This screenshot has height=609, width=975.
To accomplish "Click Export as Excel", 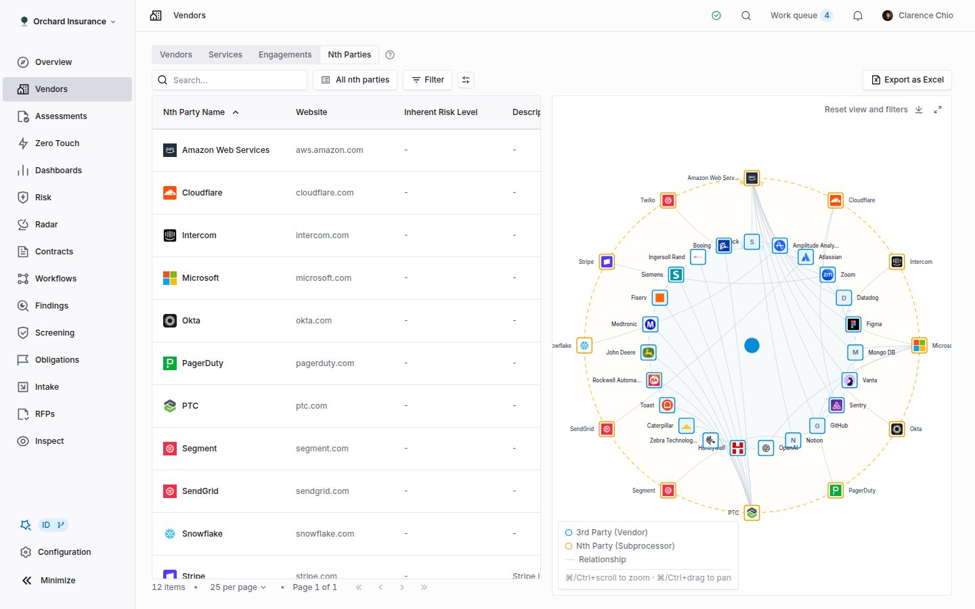I will tap(907, 80).
